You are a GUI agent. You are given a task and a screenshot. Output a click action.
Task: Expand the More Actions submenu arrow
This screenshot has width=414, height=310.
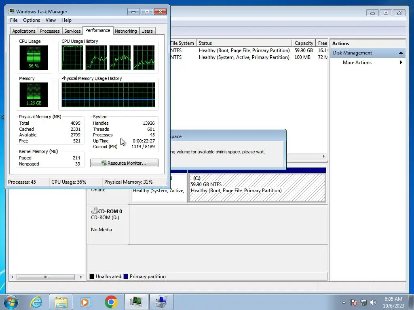[401, 63]
